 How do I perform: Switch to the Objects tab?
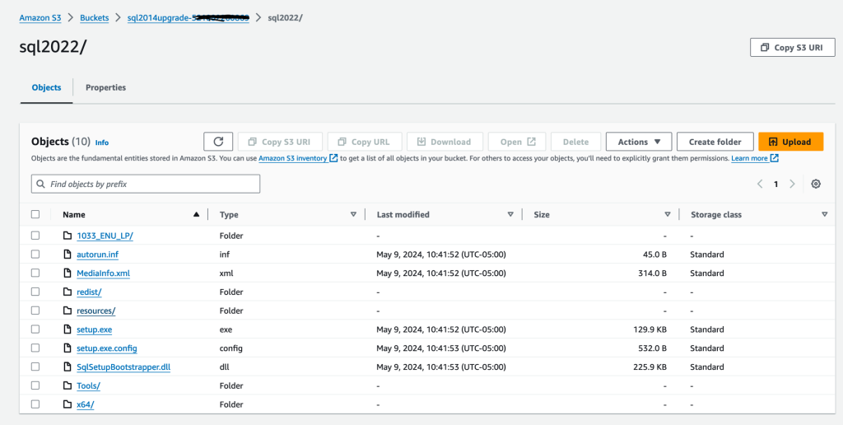click(x=46, y=87)
